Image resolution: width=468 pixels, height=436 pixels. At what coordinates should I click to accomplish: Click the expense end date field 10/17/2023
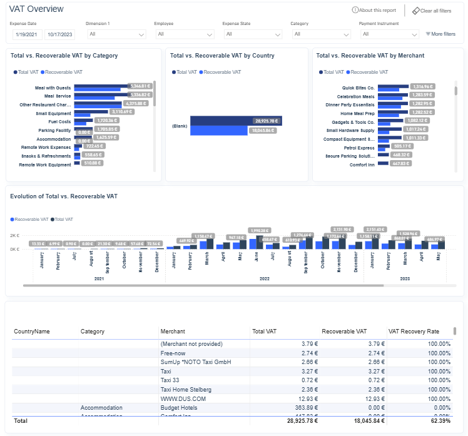(x=60, y=34)
